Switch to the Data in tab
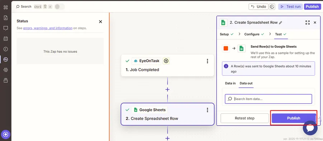Image resolution: width=323 pixels, height=141 pixels. 230,83
